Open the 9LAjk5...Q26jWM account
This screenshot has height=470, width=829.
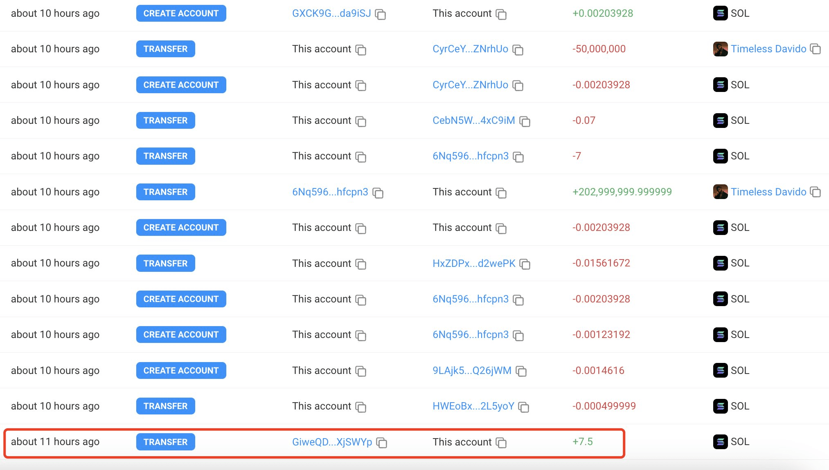471,371
